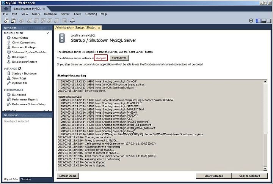The height and width of the screenshot is (184, 273).
Task: Open Workbench preferences gear icon
Action: tap(251, 21)
